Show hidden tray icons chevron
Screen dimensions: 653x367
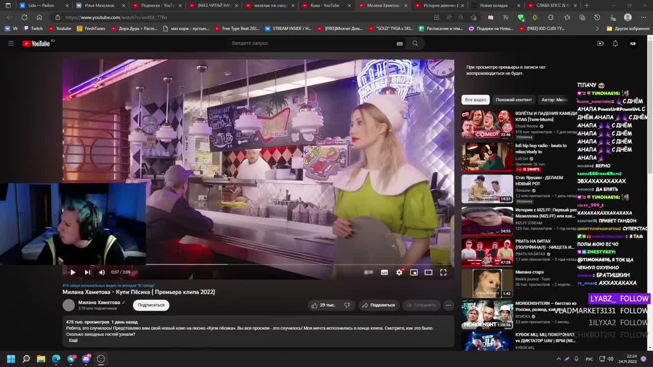(x=559, y=359)
